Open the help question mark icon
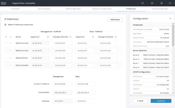The height and width of the screenshot is (108, 175). click(152, 3)
